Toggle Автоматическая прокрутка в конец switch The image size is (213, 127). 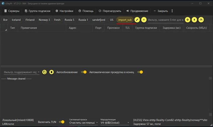click(x=140, y=72)
